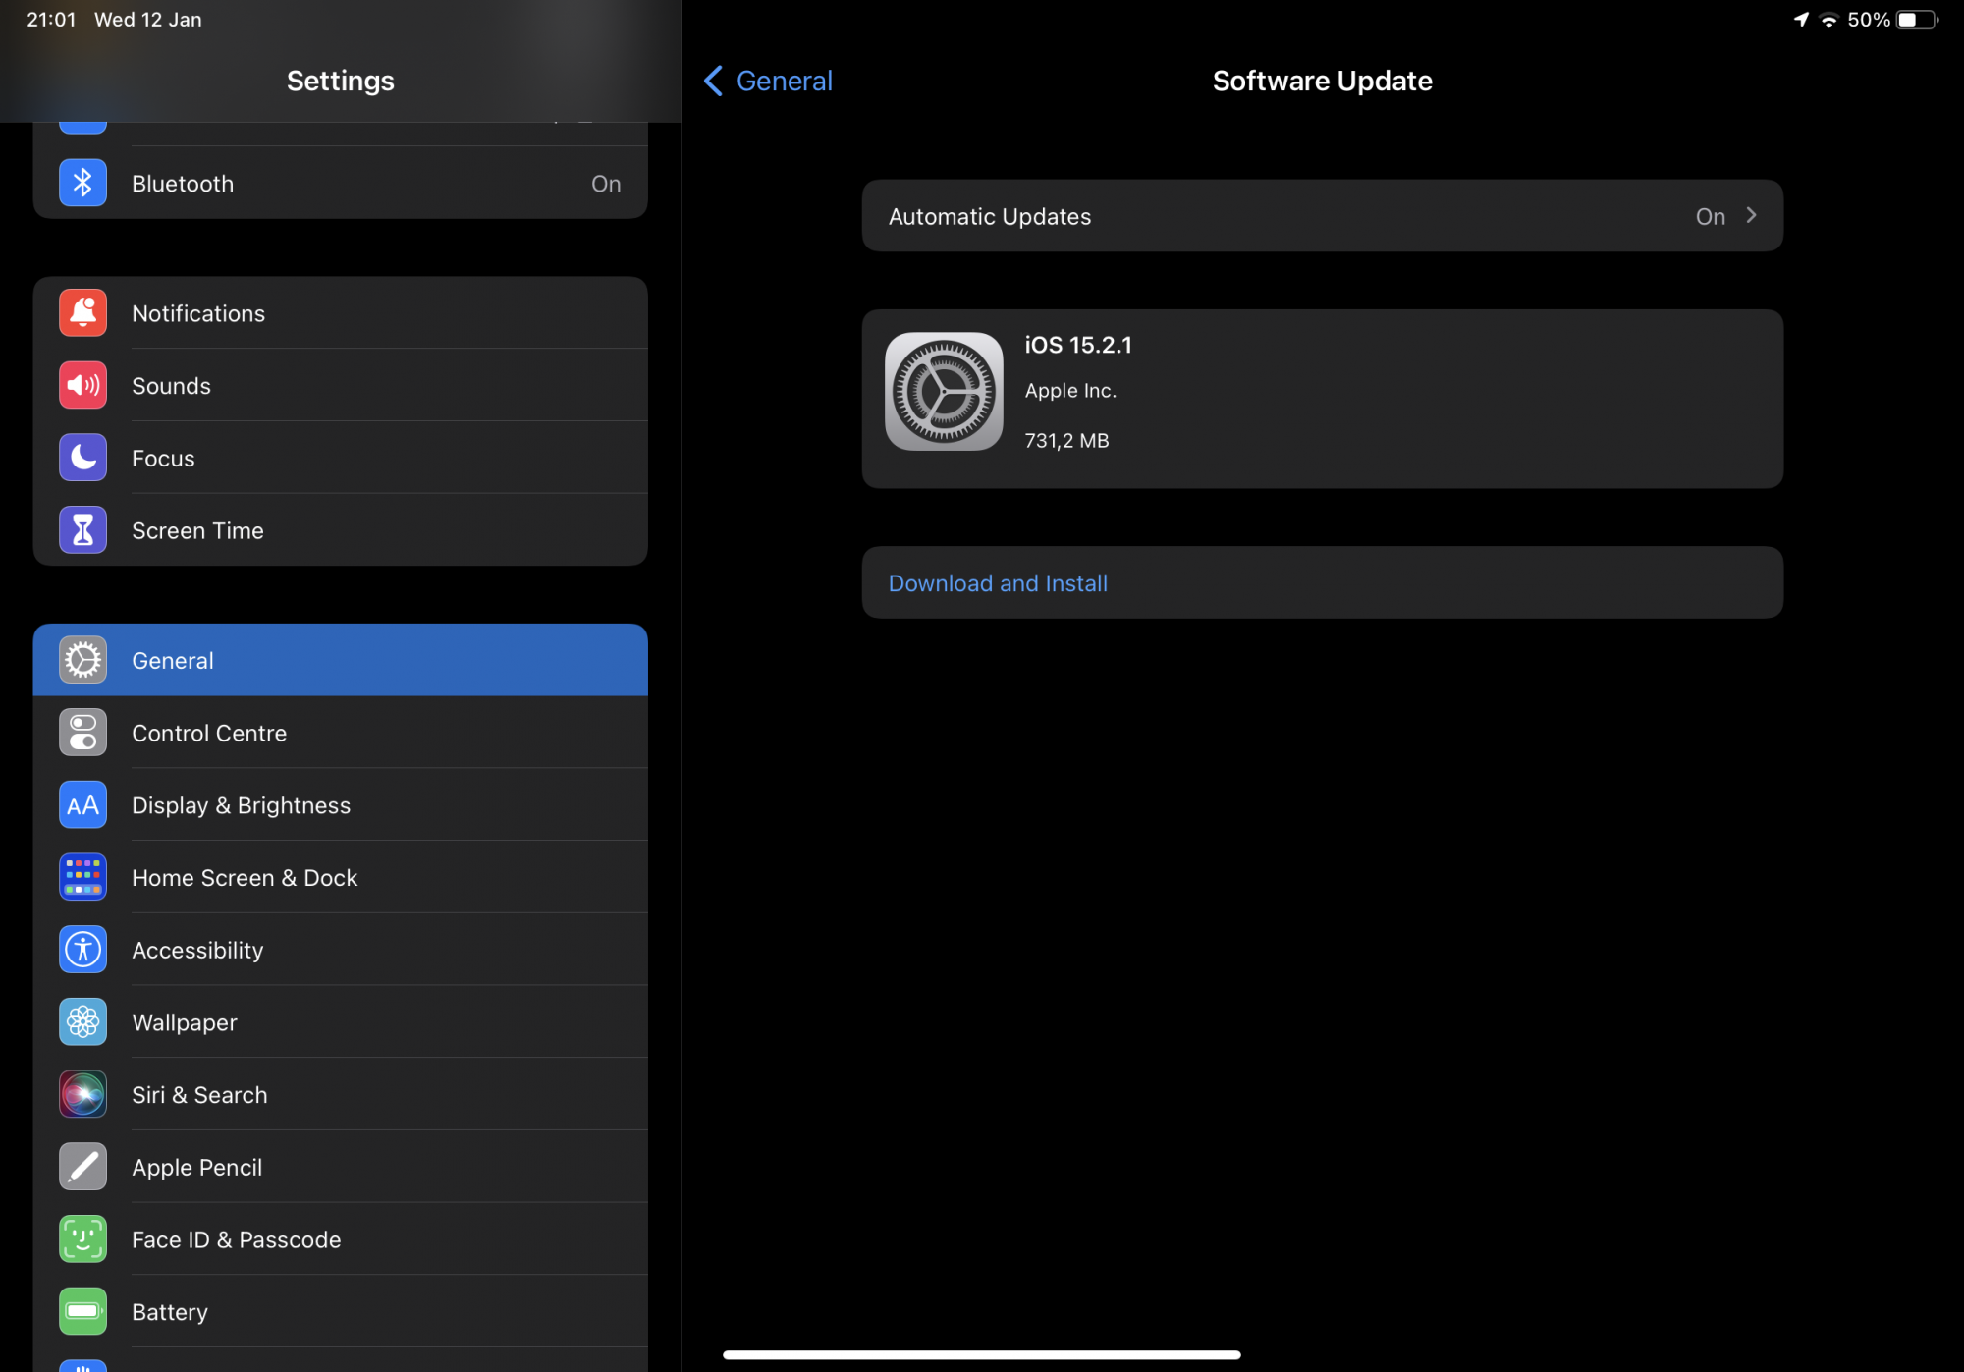The width and height of the screenshot is (1964, 1372).
Task: Tap the Face ID & Passcode icon
Action: [82, 1239]
